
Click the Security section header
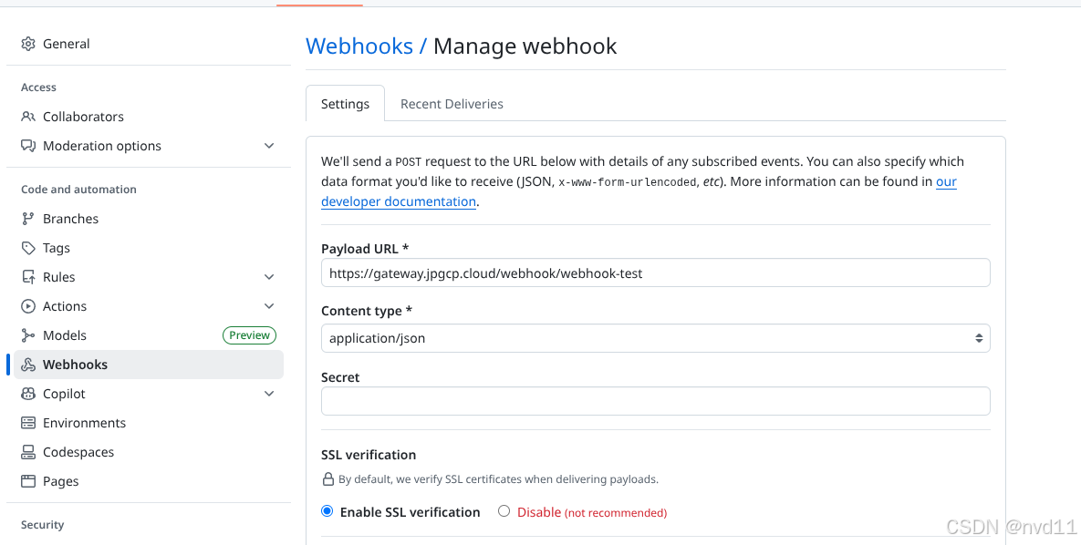pos(42,525)
